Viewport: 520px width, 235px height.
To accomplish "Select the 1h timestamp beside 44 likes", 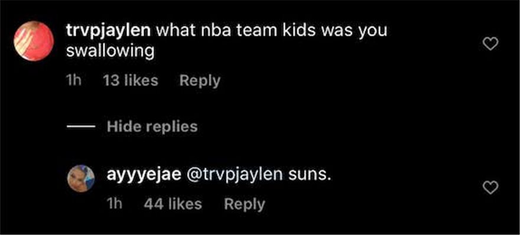I will (115, 204).
